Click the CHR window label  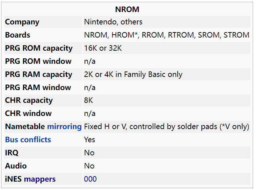coord(28,113)
